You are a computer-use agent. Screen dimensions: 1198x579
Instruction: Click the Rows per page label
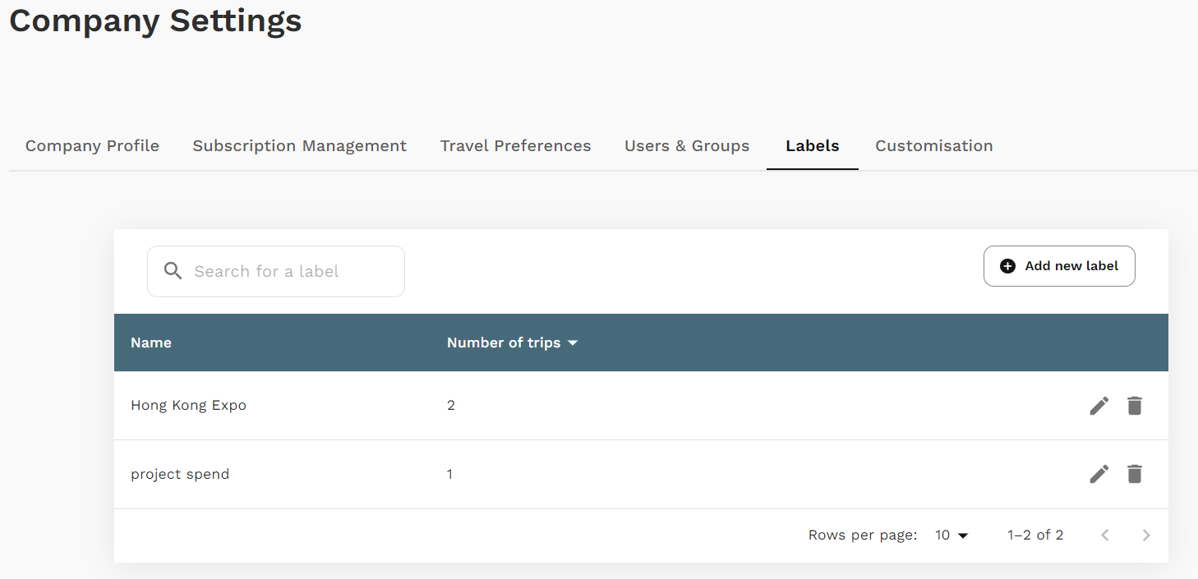point(863,535)
